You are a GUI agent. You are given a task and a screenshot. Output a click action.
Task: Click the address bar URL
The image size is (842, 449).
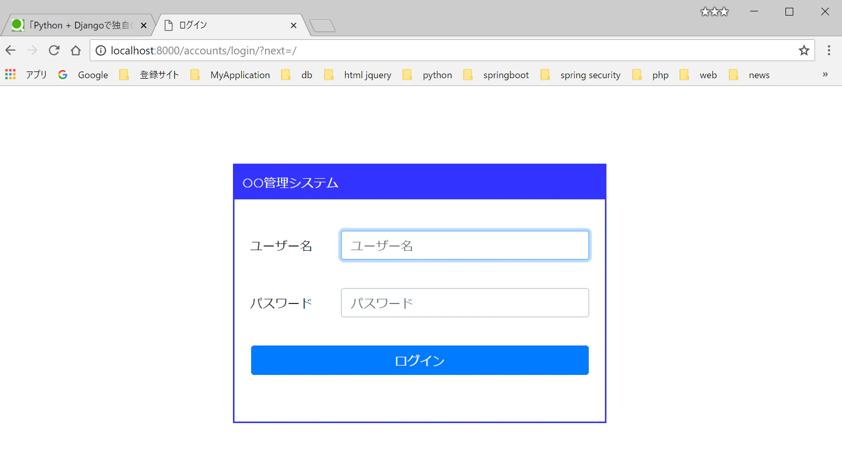tap(203, 50)
